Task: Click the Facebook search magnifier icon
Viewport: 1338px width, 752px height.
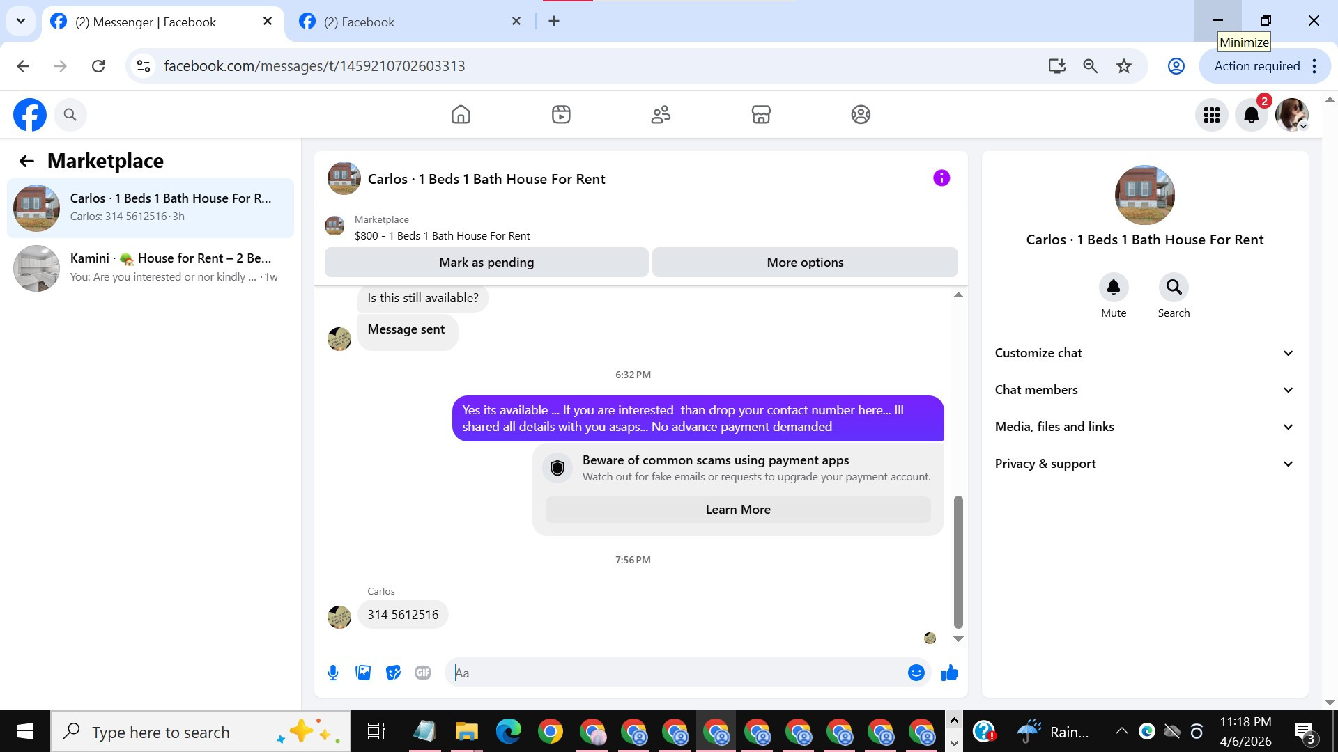Action: coord(70,115)
